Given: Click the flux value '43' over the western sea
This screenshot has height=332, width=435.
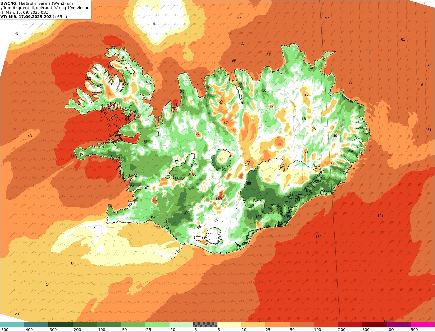Looking at the screenshot, I should 30,136.
